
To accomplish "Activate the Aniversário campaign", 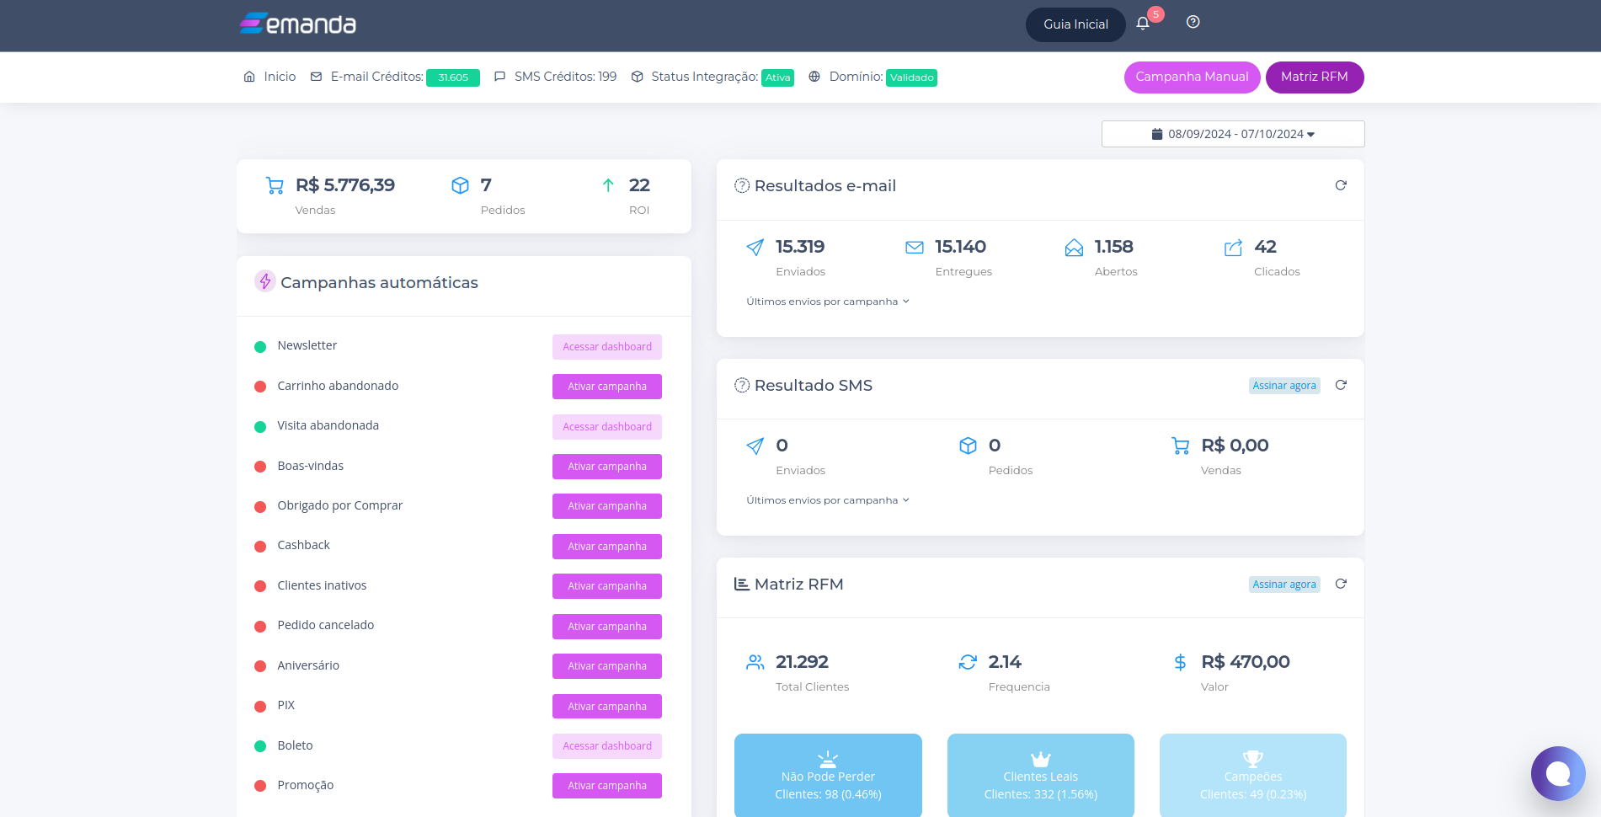I will [607, 666].
